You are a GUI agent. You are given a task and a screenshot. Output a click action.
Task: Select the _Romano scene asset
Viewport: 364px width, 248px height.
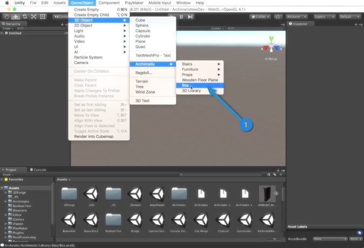click(135, 194)
